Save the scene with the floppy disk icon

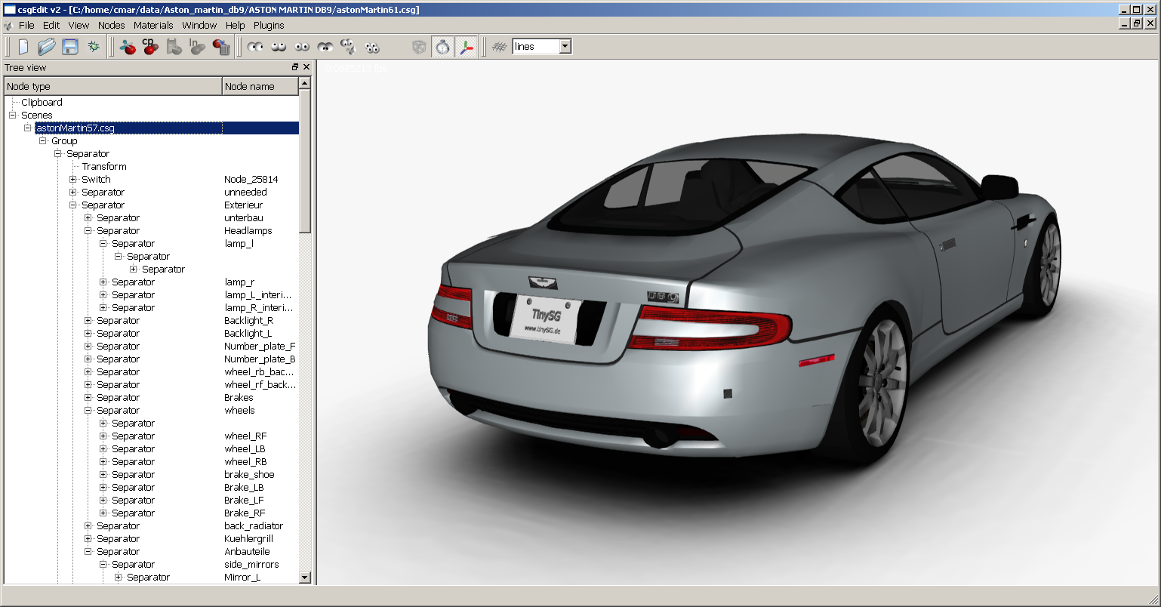coord(70,47)
